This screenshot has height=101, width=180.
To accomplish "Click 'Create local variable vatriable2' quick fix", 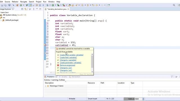I will 72,55.
